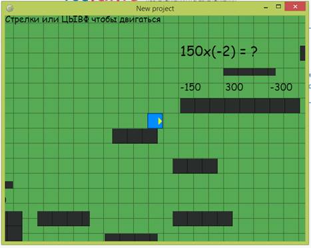Click the long dark platform under the answers
The height and width of the screenshot is (248, 311).
pos(240,105)
